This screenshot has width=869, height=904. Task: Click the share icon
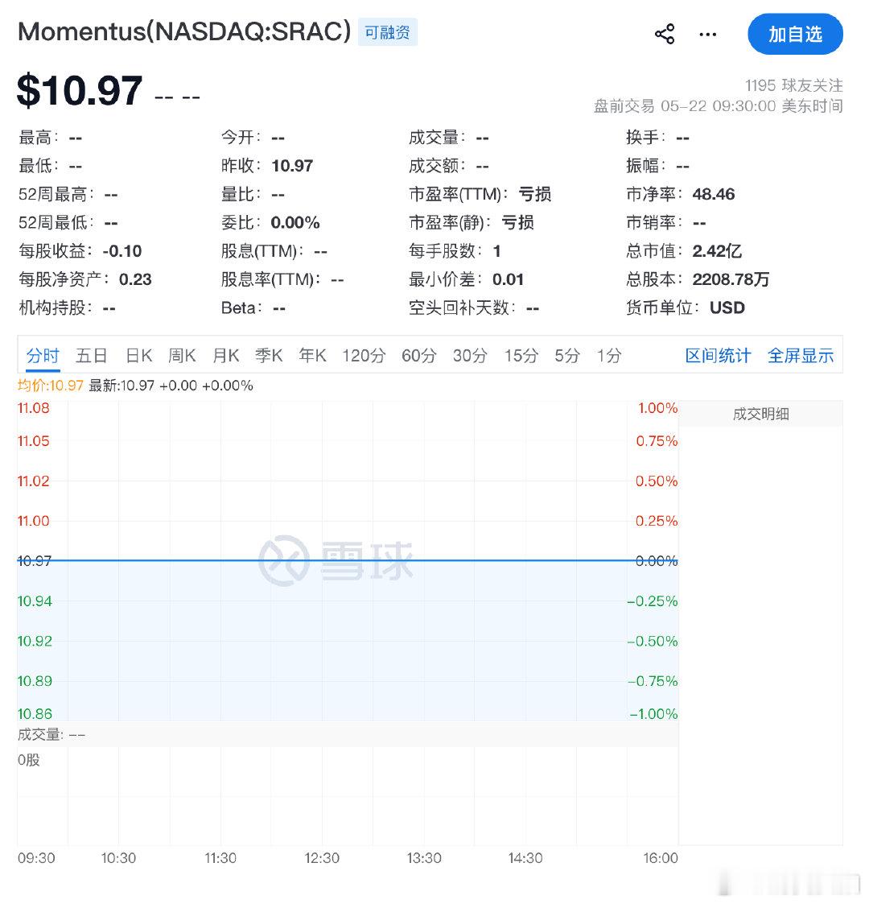pos(665,34)
